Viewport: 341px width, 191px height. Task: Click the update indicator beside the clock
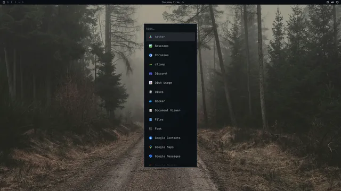[x=183, y=2]
